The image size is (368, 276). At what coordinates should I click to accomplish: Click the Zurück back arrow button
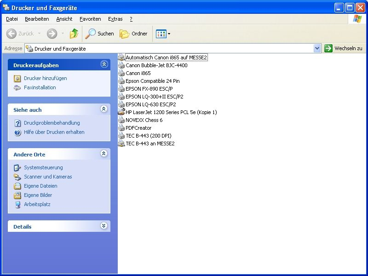[x=11, y=34]
